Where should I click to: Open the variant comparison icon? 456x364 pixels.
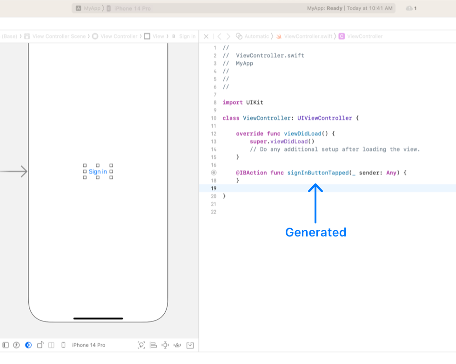coord(52,345)
